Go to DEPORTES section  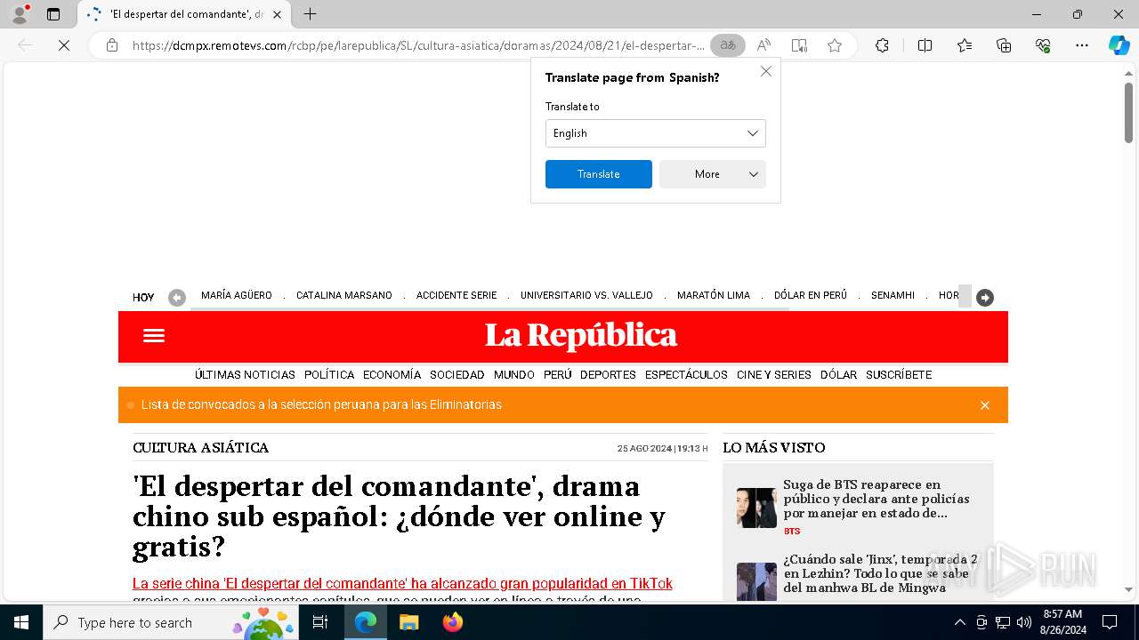tap(608, 374)
